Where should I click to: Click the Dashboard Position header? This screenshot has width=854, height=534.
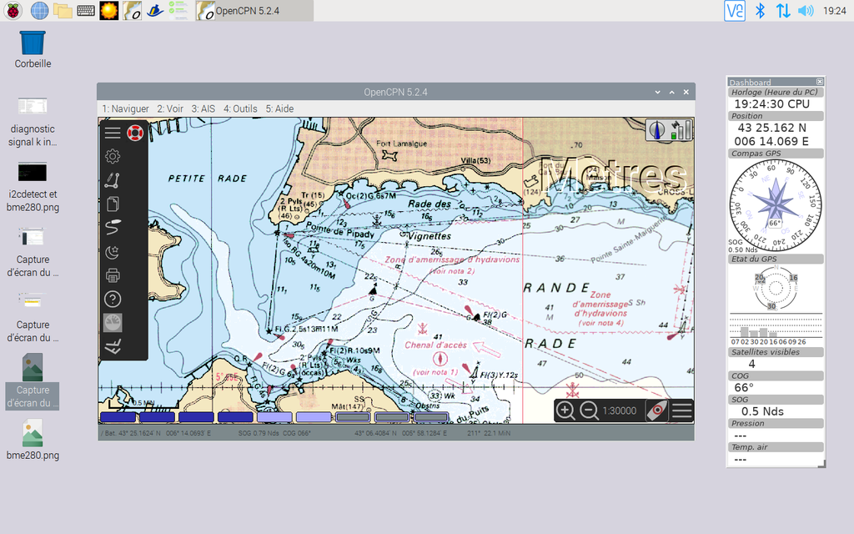point(776,116)
